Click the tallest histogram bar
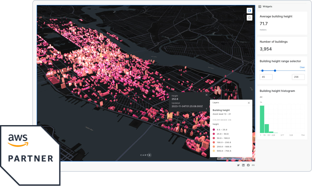This screenshot has height=189, width=312. [x=262, y=119]
